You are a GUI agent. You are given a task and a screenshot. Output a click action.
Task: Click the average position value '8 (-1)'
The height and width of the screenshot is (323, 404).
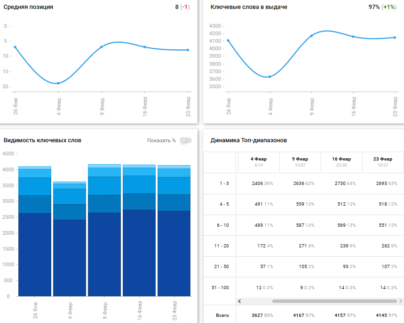[x=182, y=7]
